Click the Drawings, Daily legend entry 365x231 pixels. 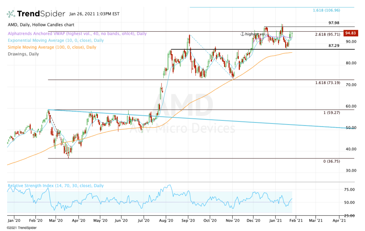[23, 54]
